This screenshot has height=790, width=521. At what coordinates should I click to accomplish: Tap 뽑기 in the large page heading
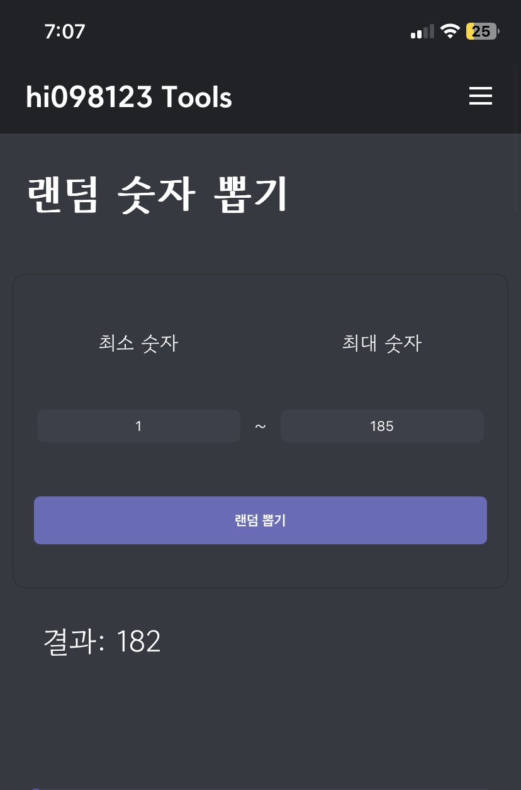[250, 195]
